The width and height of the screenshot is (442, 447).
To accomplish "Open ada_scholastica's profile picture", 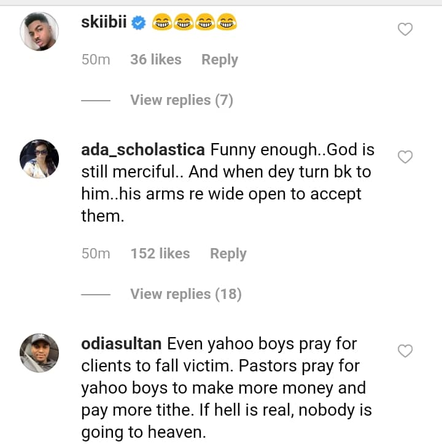I will point(39,158).
